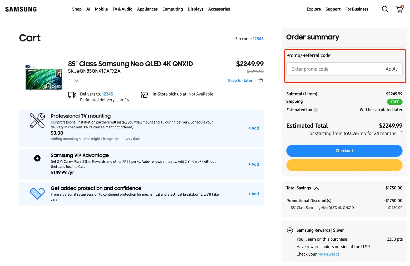This screenshot has width=410, height=266.
Task: Delete TV with trash icon
Action: 261,81
